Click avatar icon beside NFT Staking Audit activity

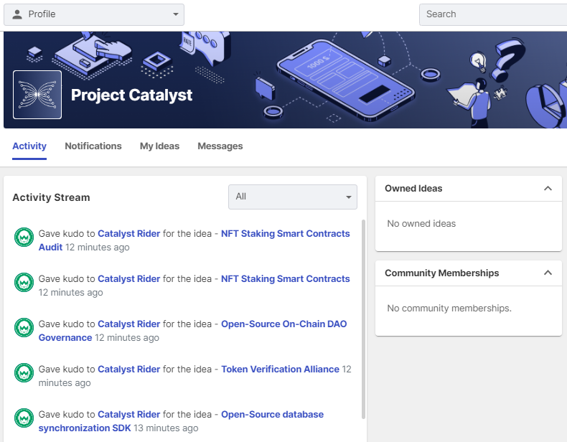[x=24, y=237]
